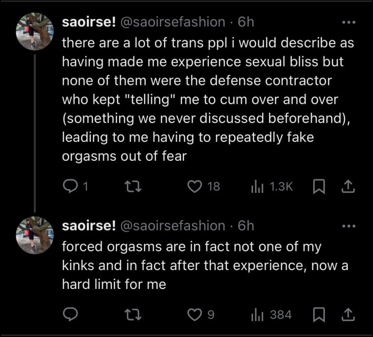The height and width of the screenshot is (337, 373).
Task: Open more options on second tweet
Action: 349,225
